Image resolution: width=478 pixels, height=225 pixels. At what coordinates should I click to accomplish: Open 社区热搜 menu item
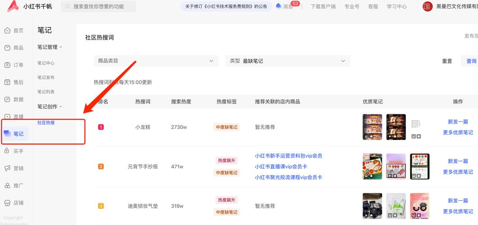46,122
